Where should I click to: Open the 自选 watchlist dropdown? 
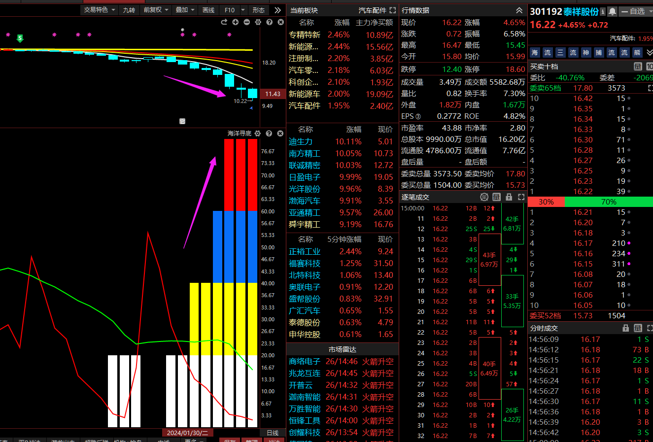[x=636, y=11]
